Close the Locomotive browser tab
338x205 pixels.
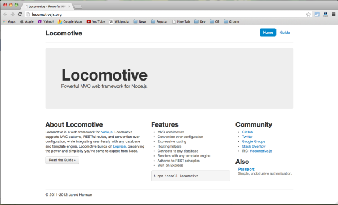coord(69,6)
